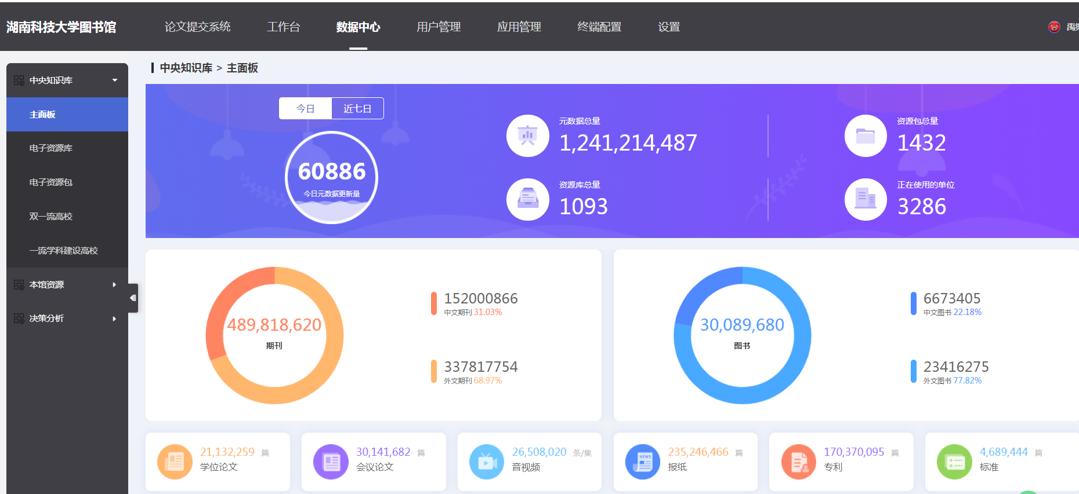Click the 中文图书 blue legend swatch
Screen dimensions: 1079x494
click(x=914, y=303)
